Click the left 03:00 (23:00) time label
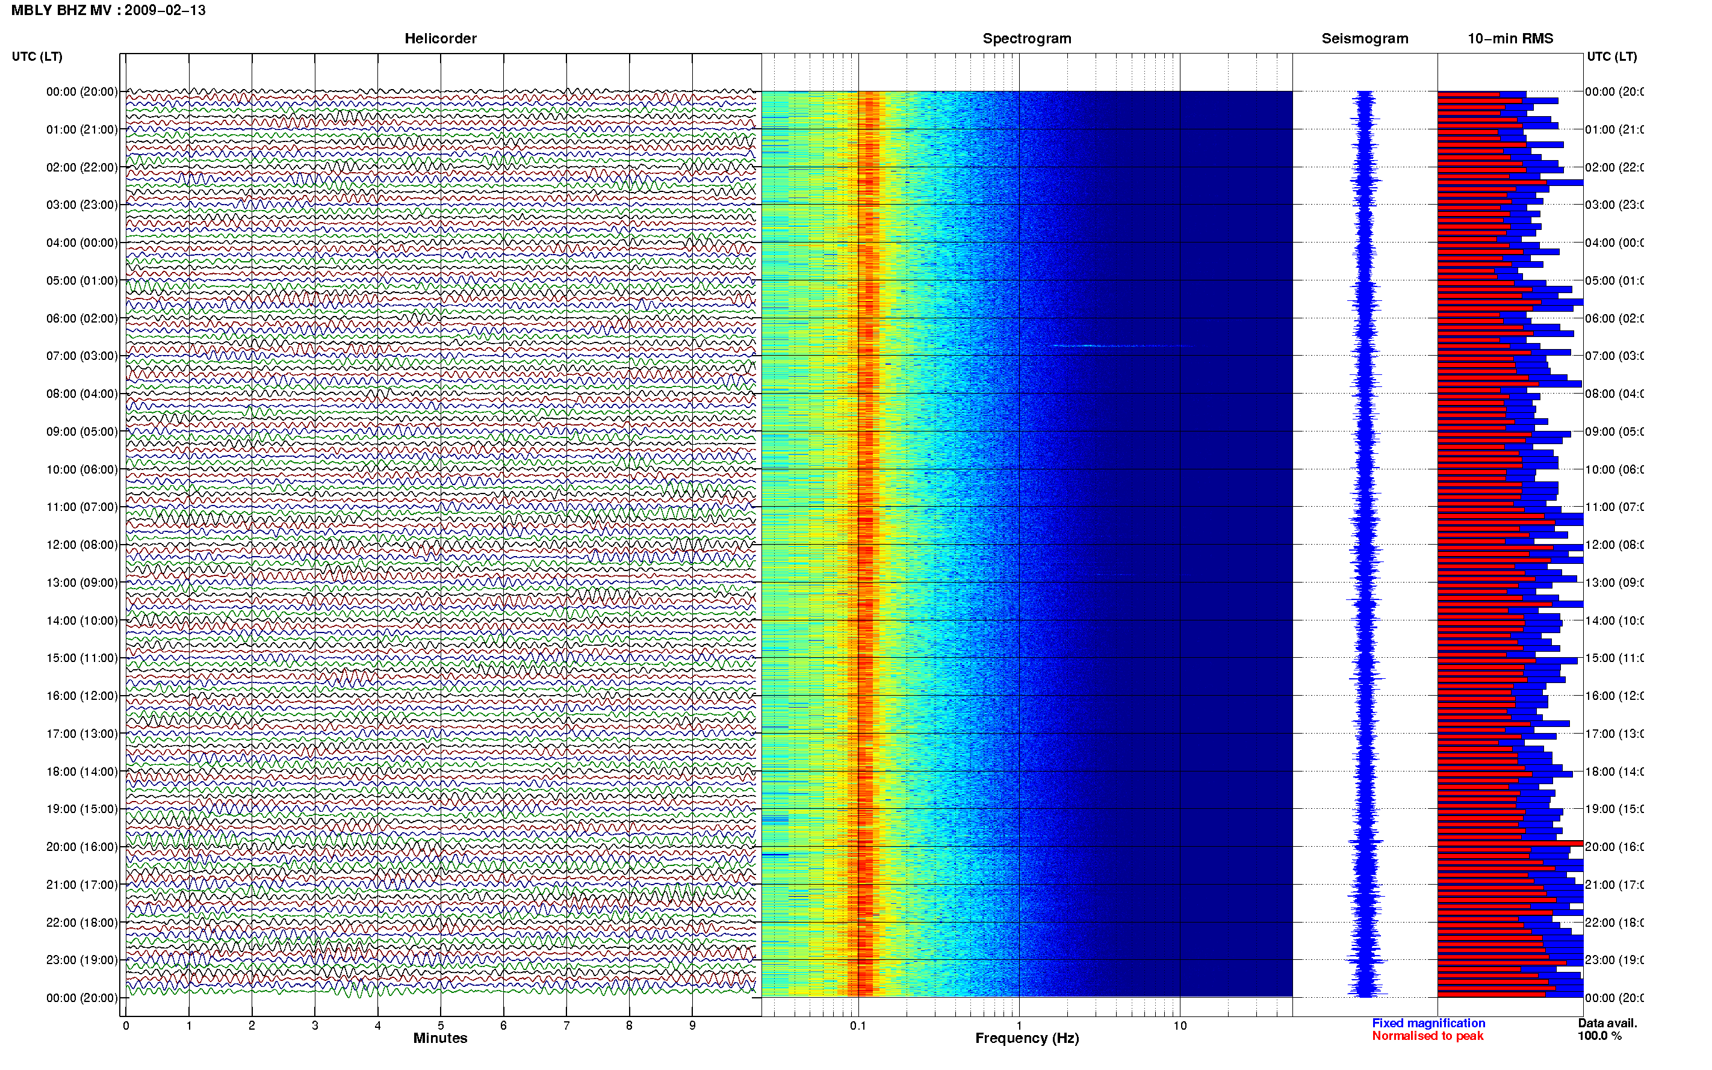The height and width of the screenshot is (1070, 1712). click(x=81, y=205)
